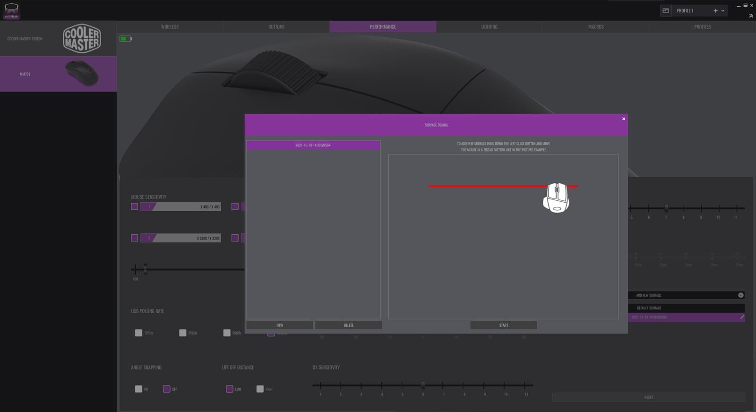The width and height of the screenshot is (756, 412).
Task: Add a new profile with the plus icon
Action: [x=715, y=10]
